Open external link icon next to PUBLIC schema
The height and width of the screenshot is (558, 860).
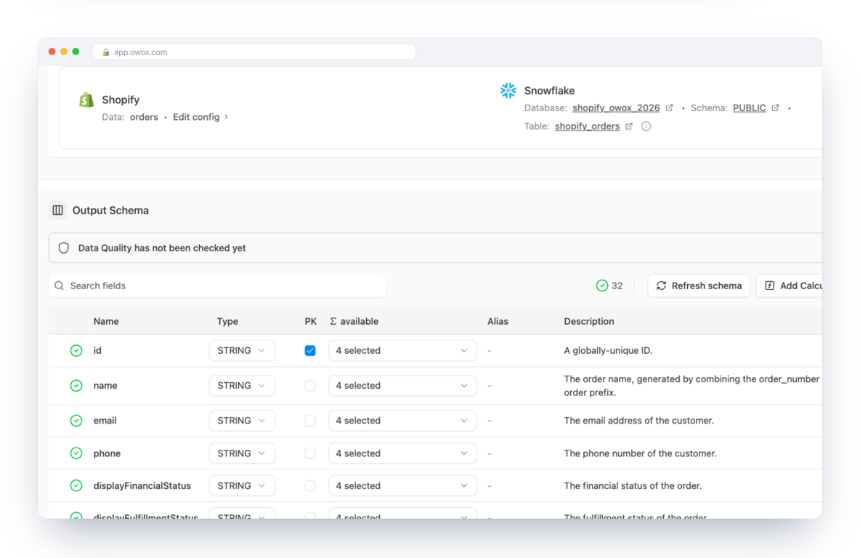click(775, 108)
